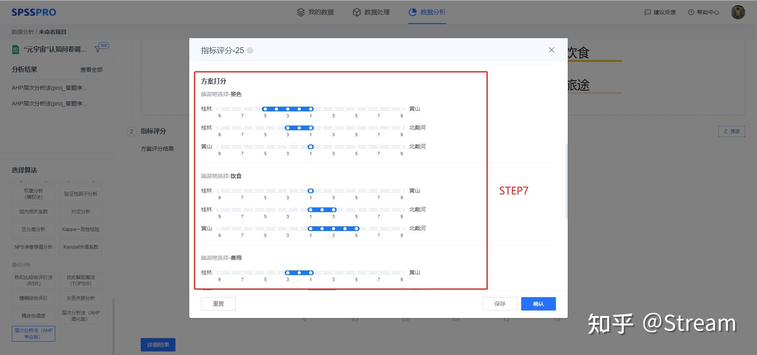This screenshot has width=757, height=355.
Task: Open the 我的数据 tab
Action: click(315, 12)
